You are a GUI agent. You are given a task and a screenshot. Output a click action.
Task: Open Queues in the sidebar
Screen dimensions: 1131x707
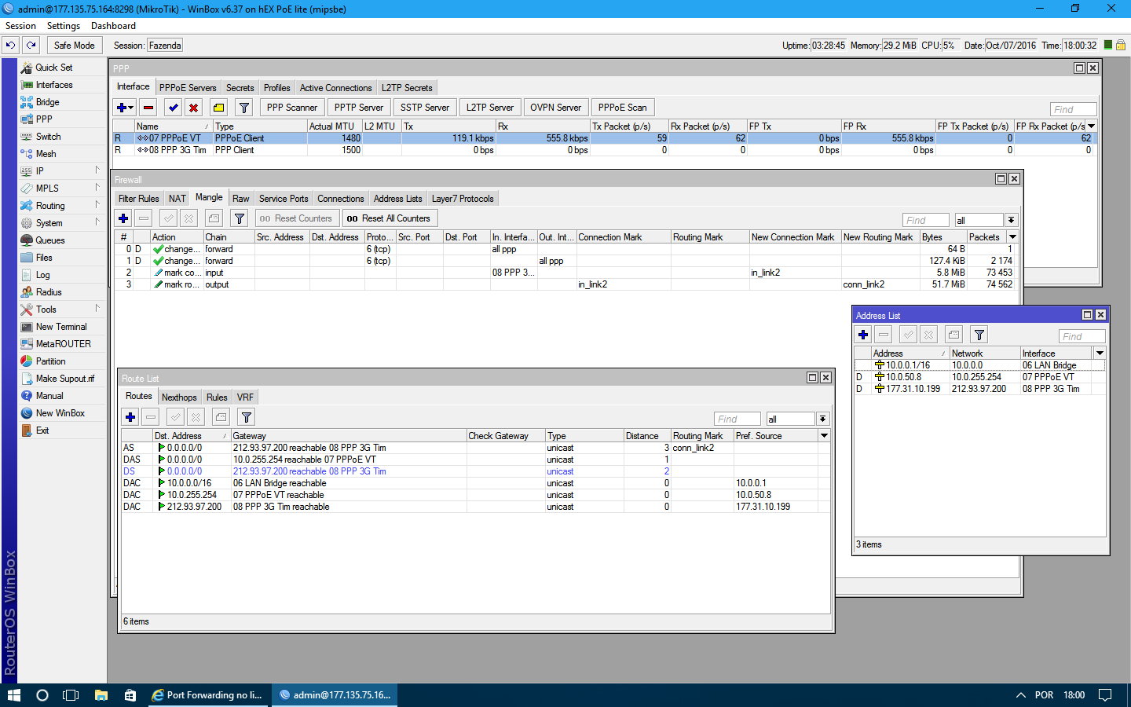(50, 240)
